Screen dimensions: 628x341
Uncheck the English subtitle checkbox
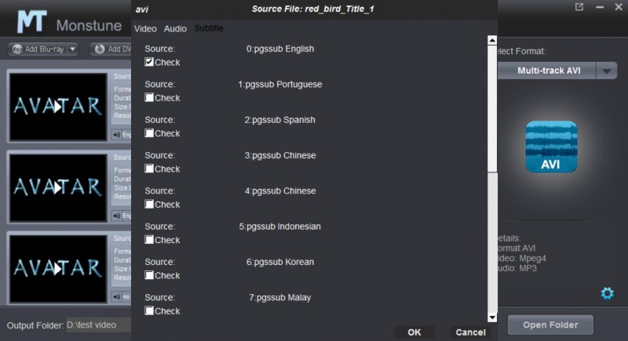pyautogui.click(x=149, y=62)
